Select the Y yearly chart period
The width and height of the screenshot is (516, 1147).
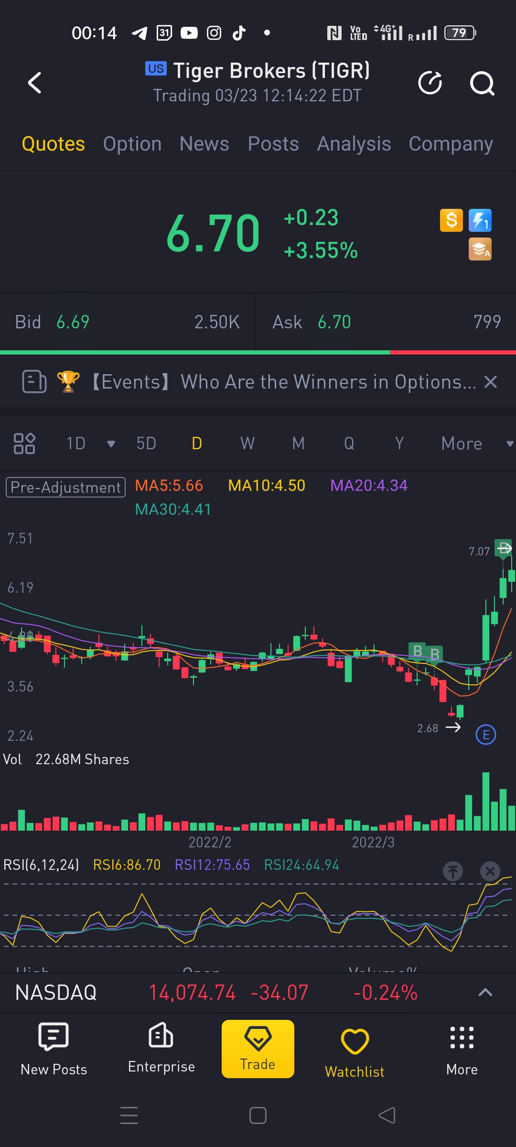(x=399, y=444)
